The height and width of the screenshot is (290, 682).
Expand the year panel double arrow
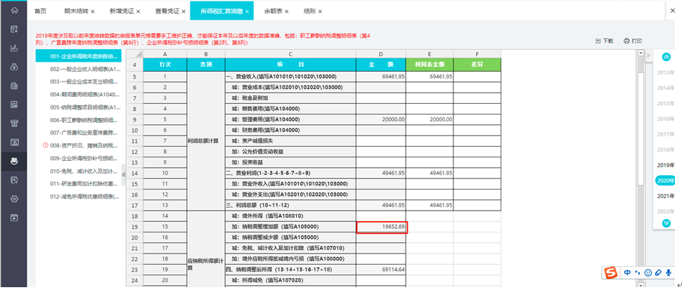point(648,55)
